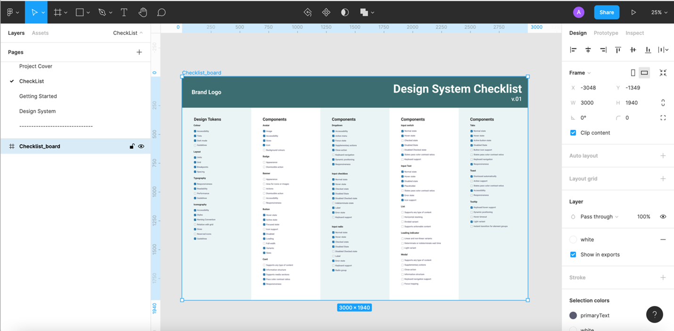Click the resize to fit icon

coord(663,73)
